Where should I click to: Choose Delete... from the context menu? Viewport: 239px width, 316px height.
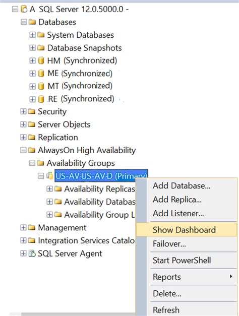coord(186,293)
